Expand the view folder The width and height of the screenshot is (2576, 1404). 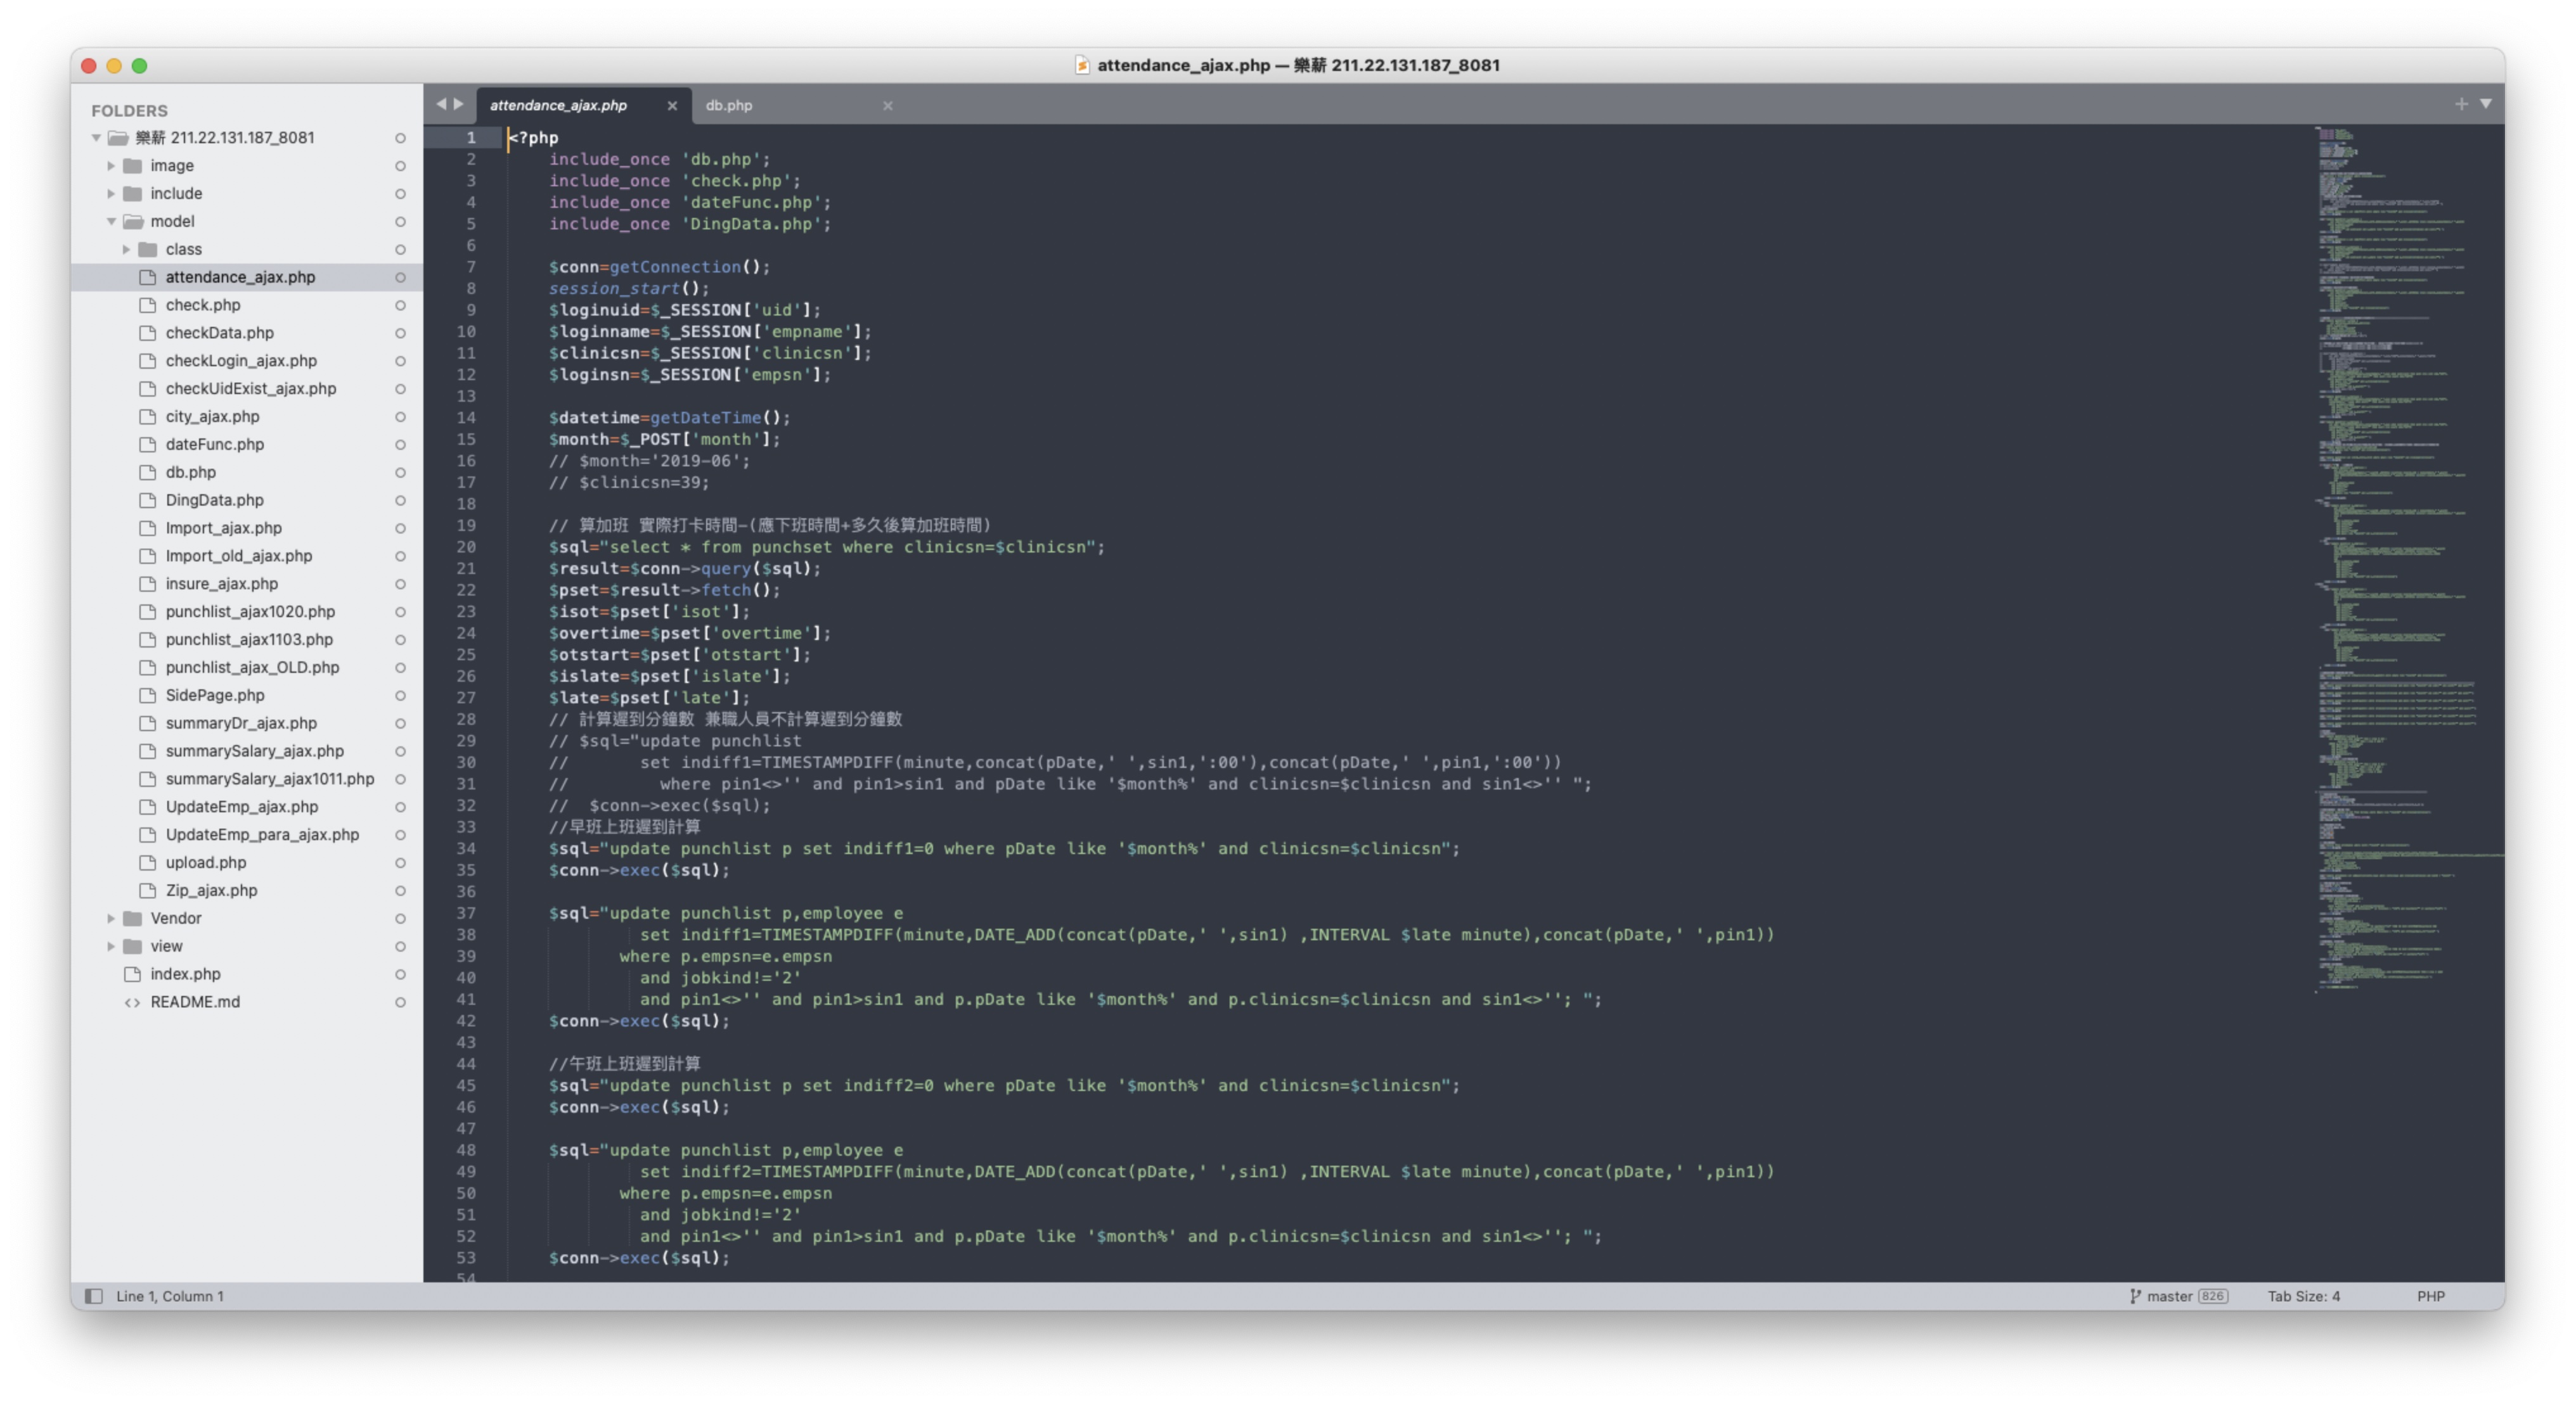[x=111, y=947]
